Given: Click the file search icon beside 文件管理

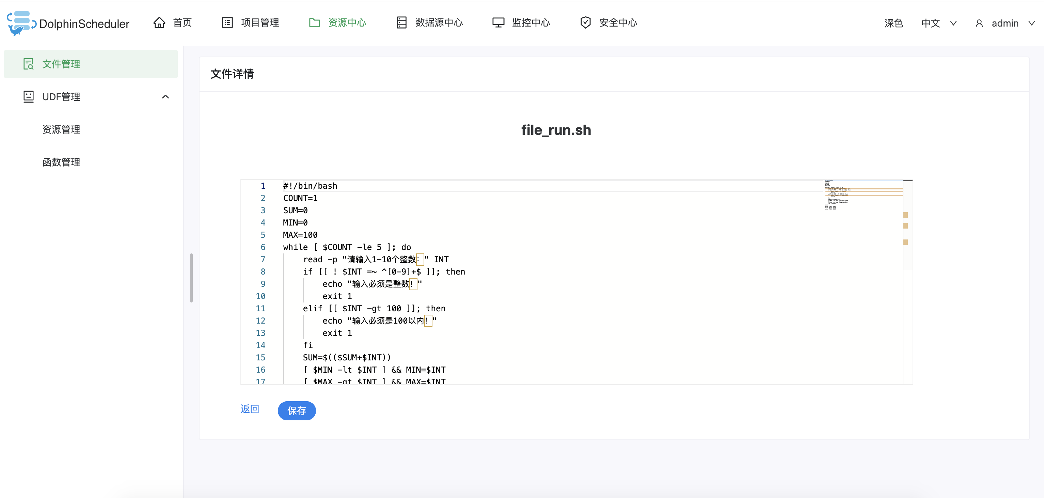Looking at the screenshot, I should point(28,64).
